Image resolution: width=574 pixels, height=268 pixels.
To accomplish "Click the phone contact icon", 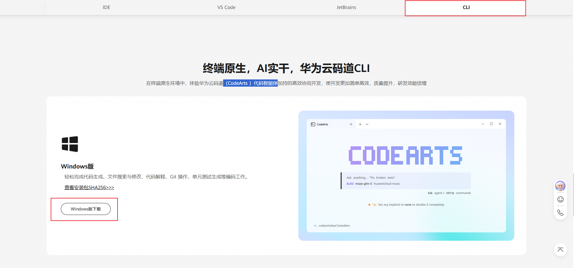I will pos(560,213).
